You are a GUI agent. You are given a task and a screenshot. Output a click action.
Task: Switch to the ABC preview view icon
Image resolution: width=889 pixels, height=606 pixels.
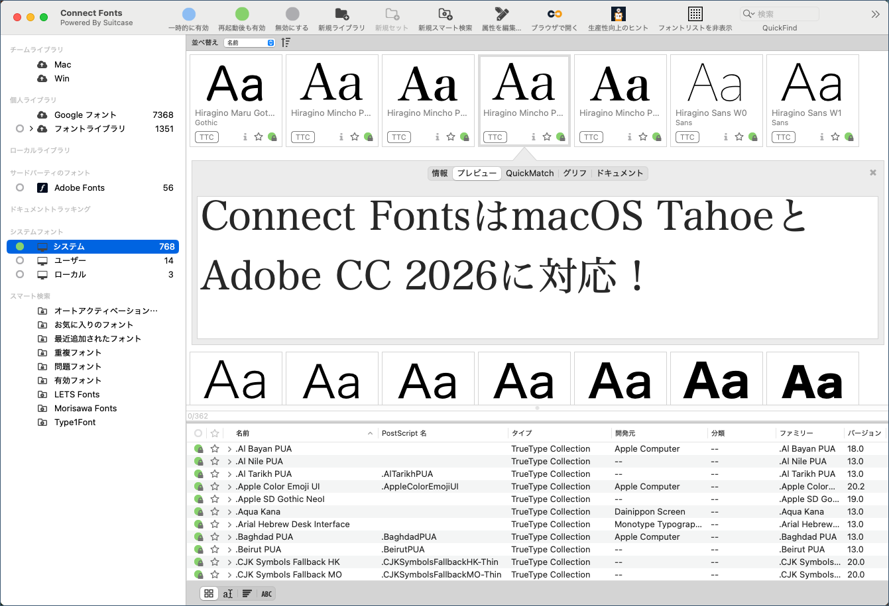267,594
